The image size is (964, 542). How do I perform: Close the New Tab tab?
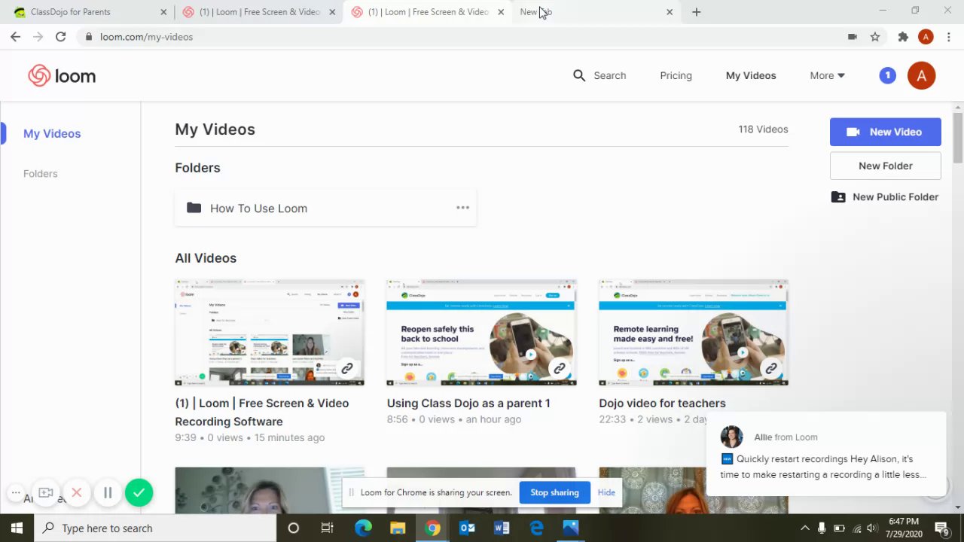670,12
